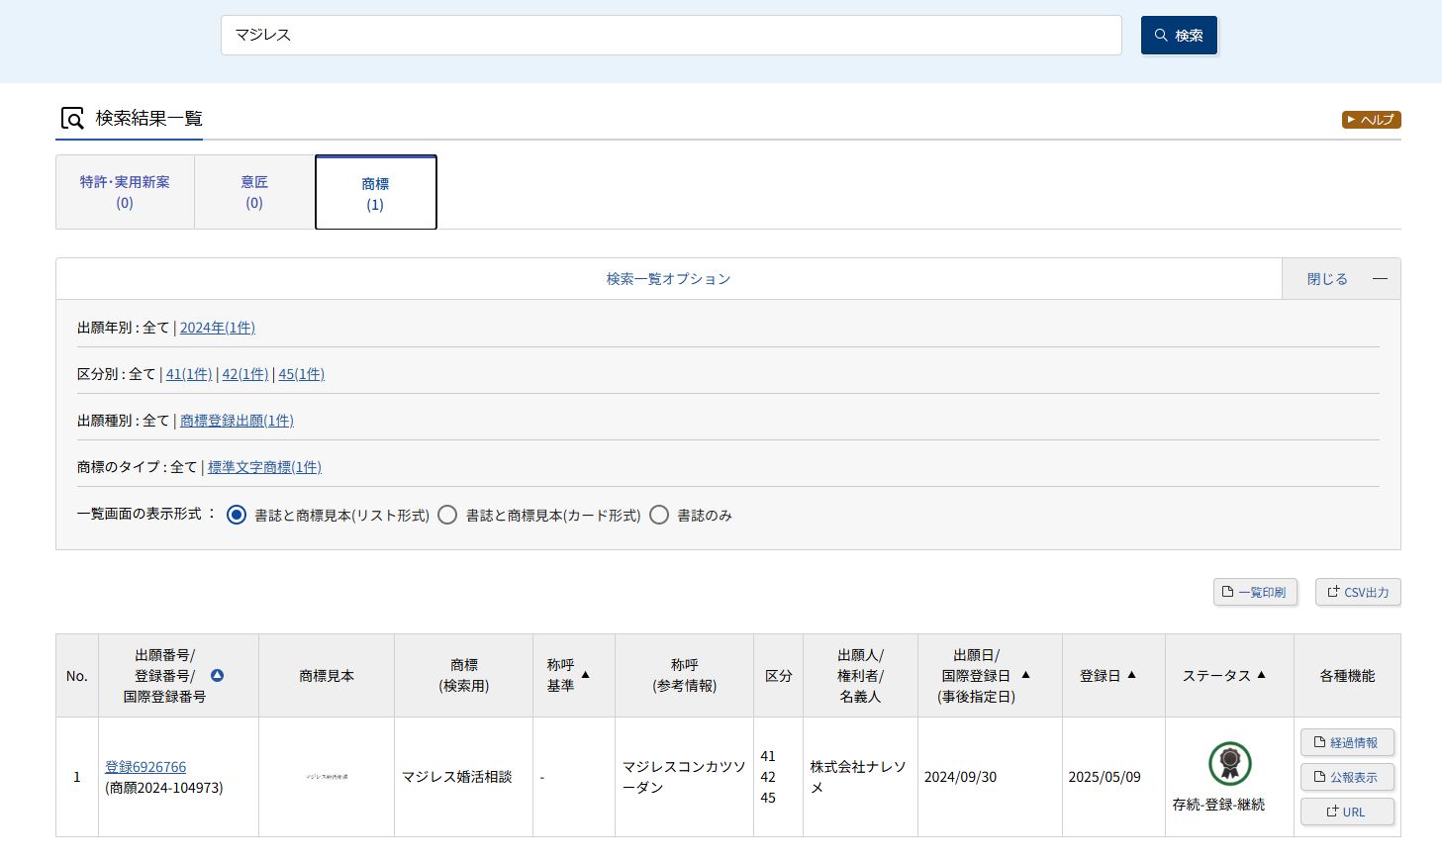This screenshot has width=1442, height=861.
Task: Select 書誌と商標見本(リスト形式) radio option
Action: (x=237, y=515)
